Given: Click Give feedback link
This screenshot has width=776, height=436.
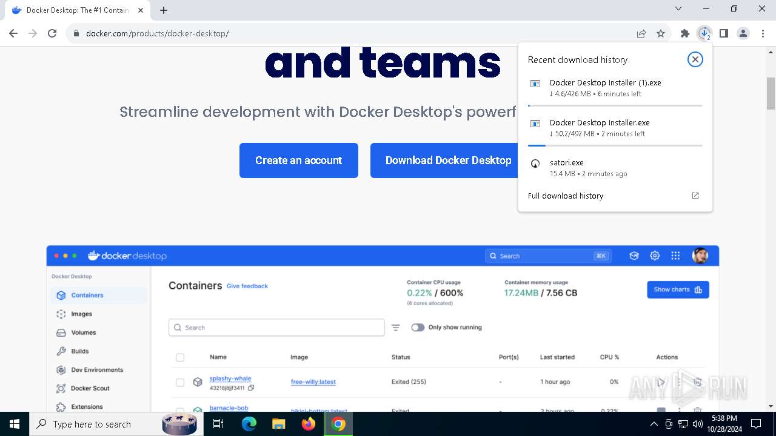Looking at the screenshot, I should (x=247, y=286).
